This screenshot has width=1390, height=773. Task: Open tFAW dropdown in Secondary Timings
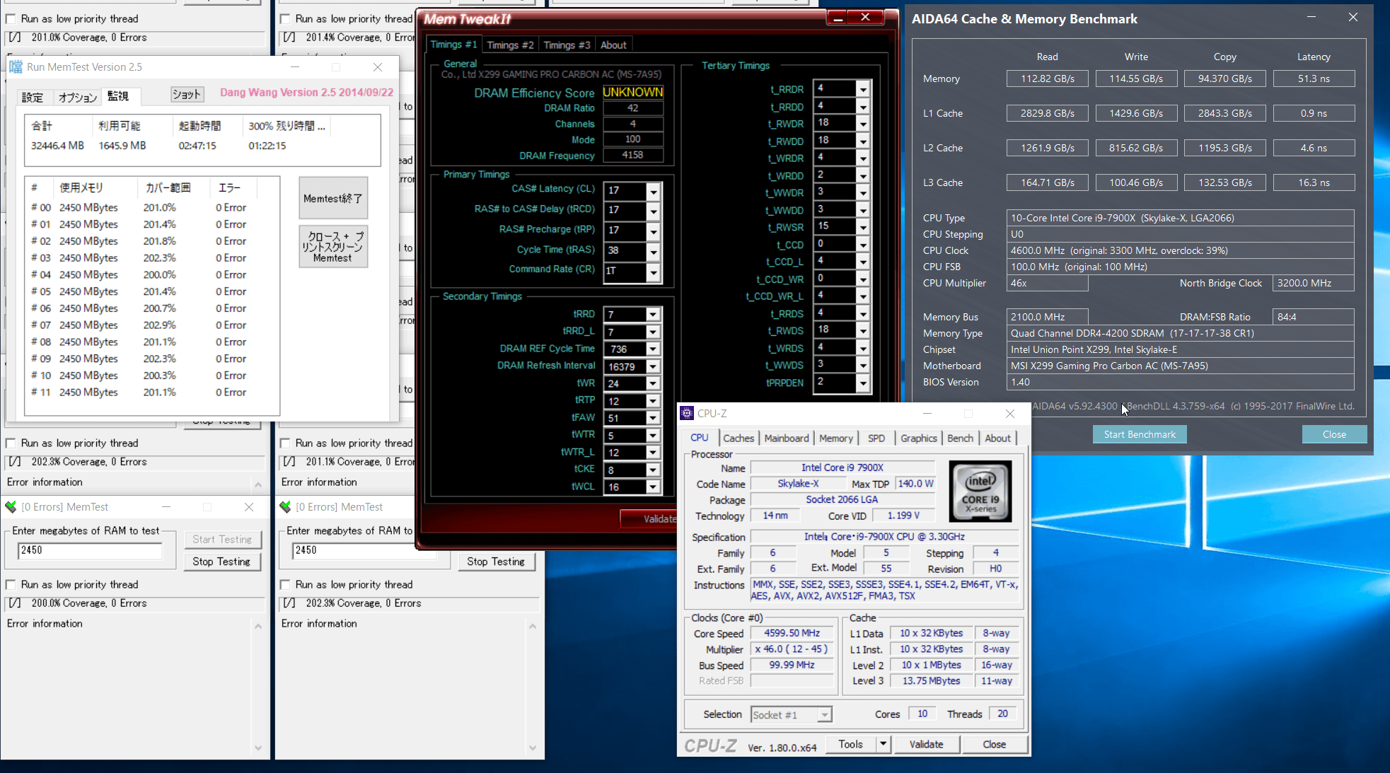[653, 418]
